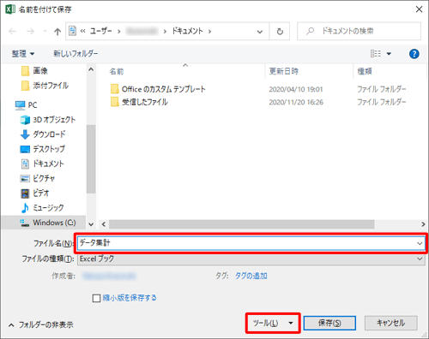Screen dimensions: 429x339
Task: Close the 名前を付けて保存 dialog
Action: coord(419,9)
